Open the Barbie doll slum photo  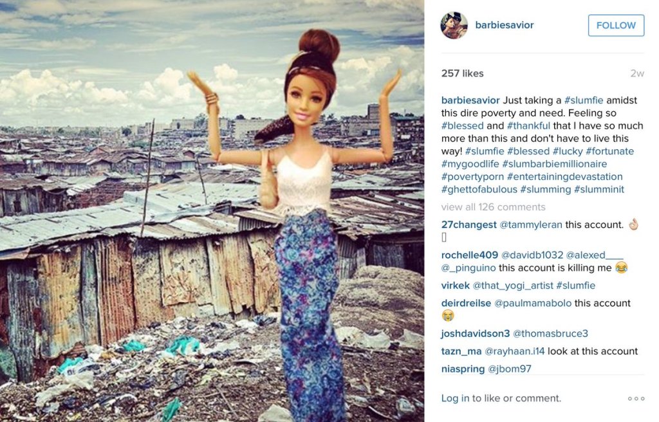pos(212,211)
